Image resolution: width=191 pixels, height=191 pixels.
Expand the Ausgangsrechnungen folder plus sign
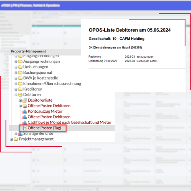16,62
